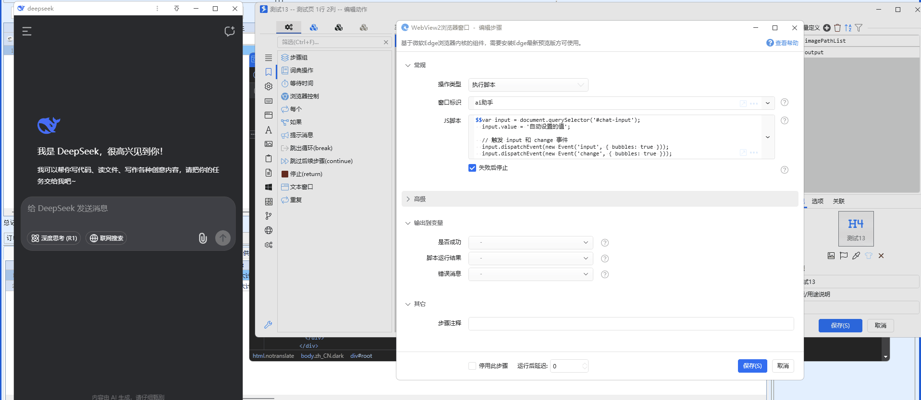Cancel the WebView2 step dialog
Image resolution: width=921 pixels, height=400 pixels.
[x=783, y=366]
